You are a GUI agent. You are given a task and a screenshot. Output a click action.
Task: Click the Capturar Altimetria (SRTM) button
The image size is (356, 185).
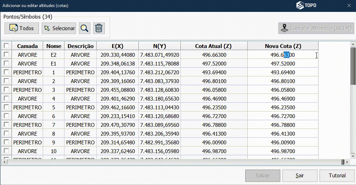pyautogui.click(x=316, y=28)
